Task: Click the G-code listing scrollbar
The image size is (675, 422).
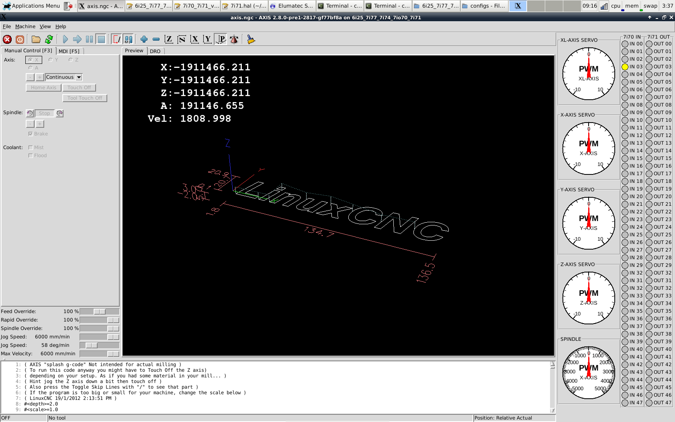Action: (x=552, y=387)
